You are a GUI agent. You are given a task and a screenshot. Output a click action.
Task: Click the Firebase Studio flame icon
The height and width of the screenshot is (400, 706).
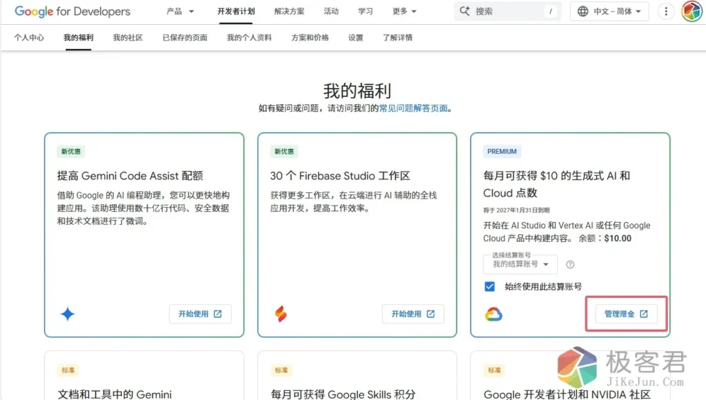coord(281,314)
